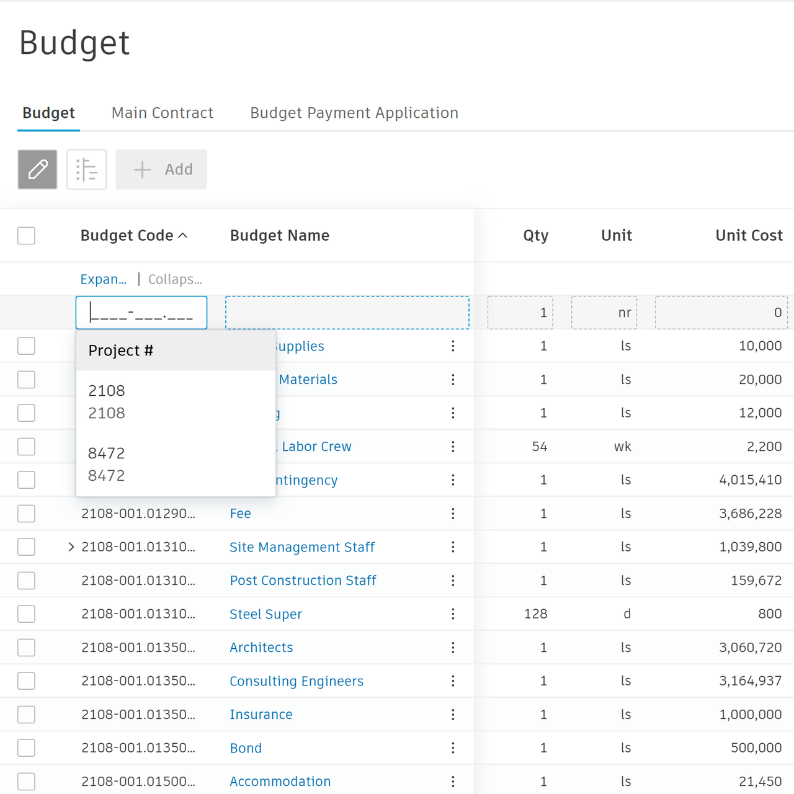Open the Budget Payment Application tab

click(x=354, y=113)
